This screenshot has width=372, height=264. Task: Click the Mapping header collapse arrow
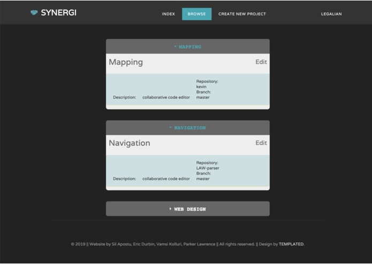(x=176, y=46)
